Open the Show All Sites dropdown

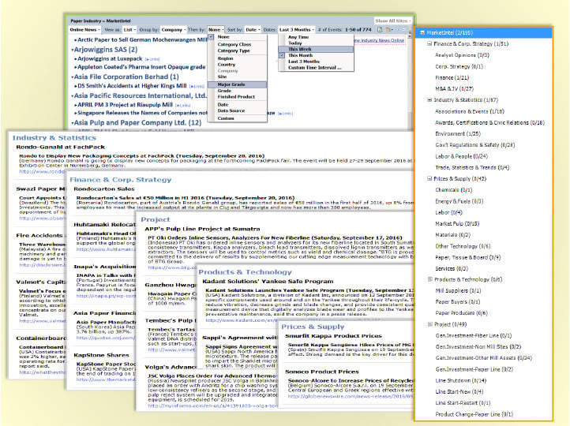click(x=393, y=21)
